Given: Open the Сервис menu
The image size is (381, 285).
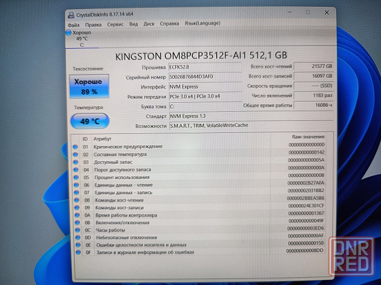Looking at the screenshot, I should coord(115,24).
